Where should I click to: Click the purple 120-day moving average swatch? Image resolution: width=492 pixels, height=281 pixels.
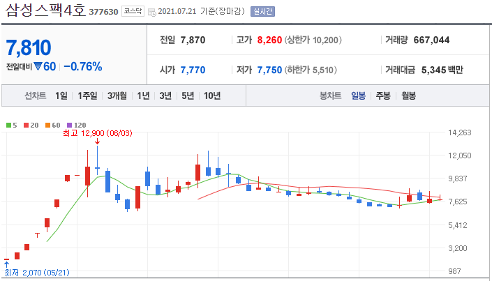pyautogui.click(x=69, y=126)
